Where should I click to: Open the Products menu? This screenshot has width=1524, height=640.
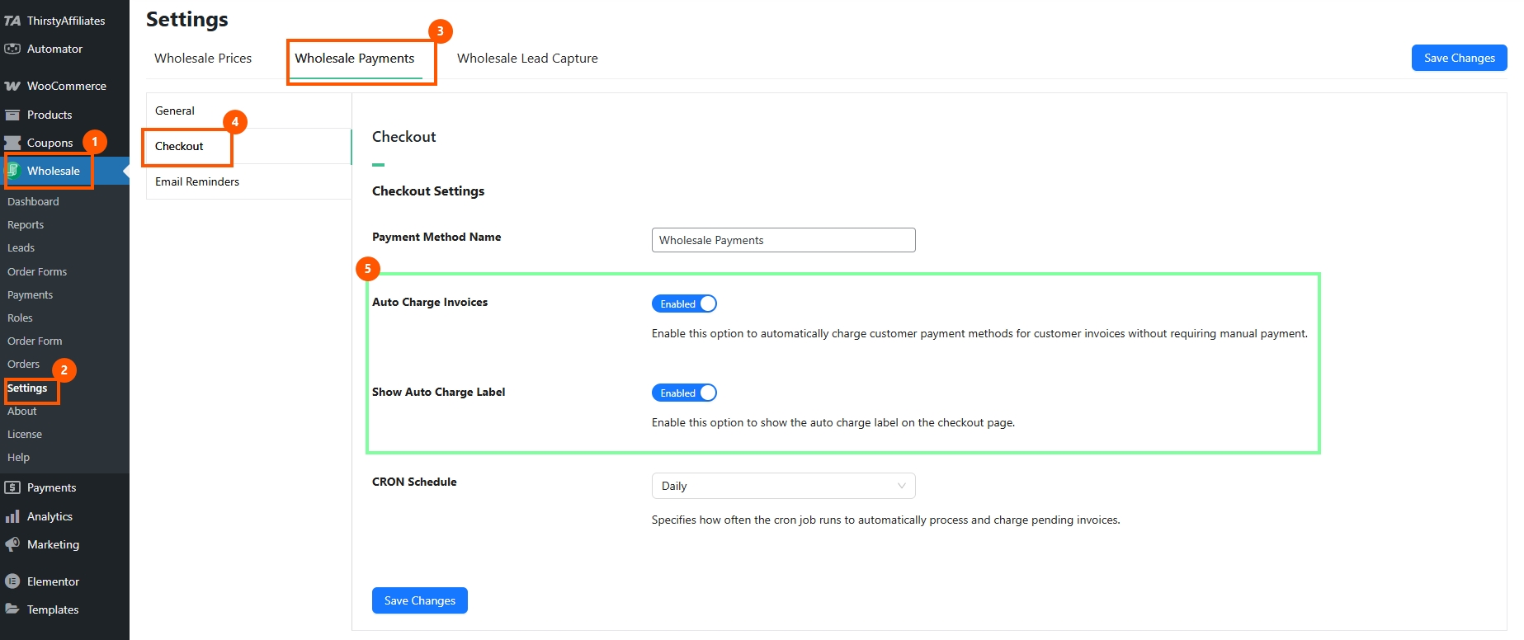pos(64,115)
